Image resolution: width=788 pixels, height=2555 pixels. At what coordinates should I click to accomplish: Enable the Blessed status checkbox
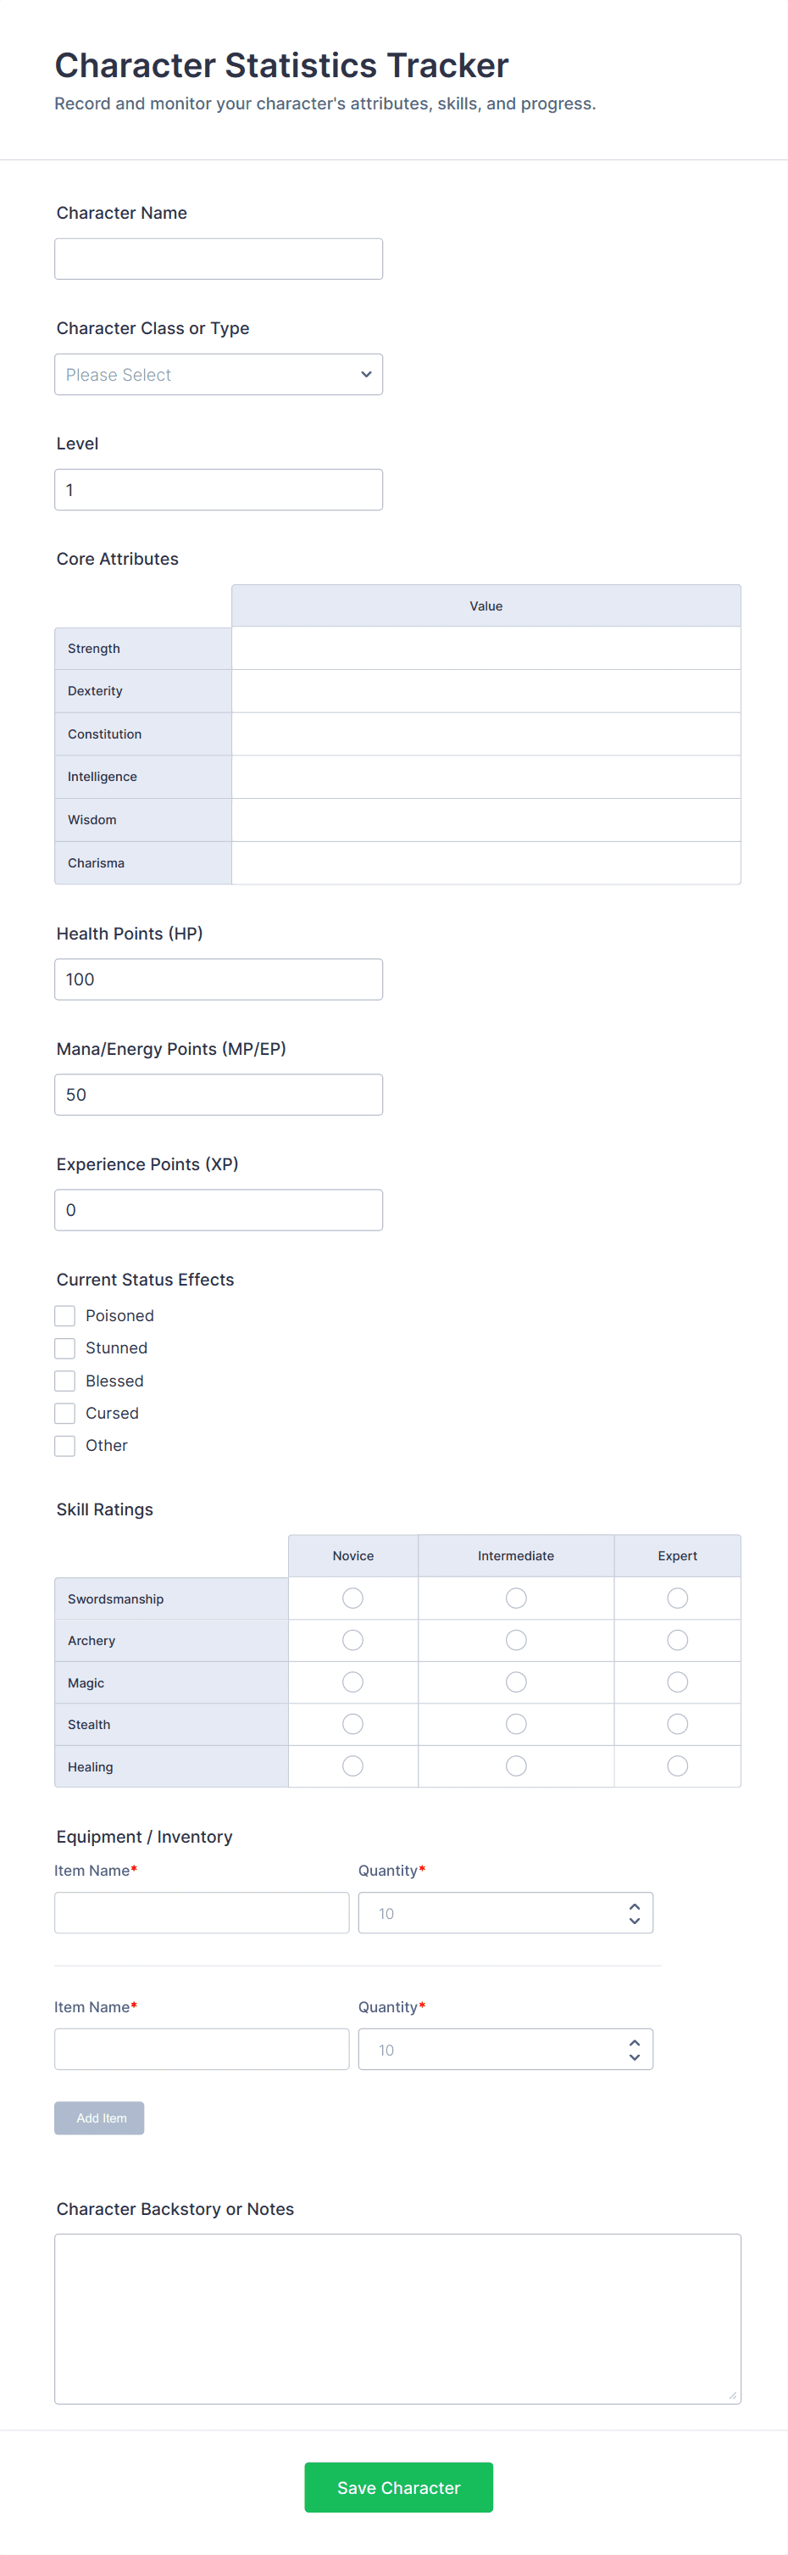pyautogui.click(x=65, y=1381)
